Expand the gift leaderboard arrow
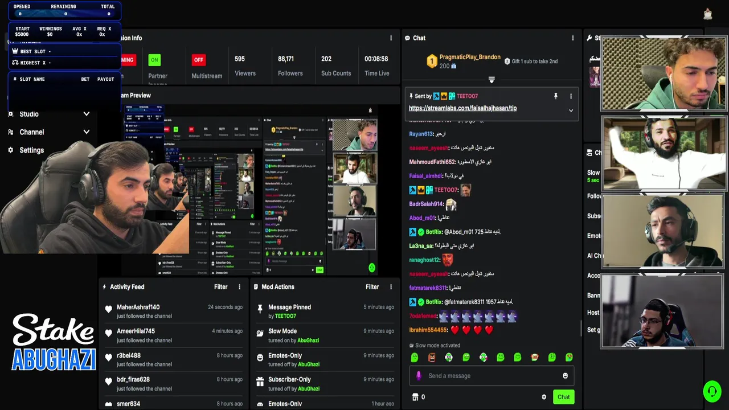 492,80
